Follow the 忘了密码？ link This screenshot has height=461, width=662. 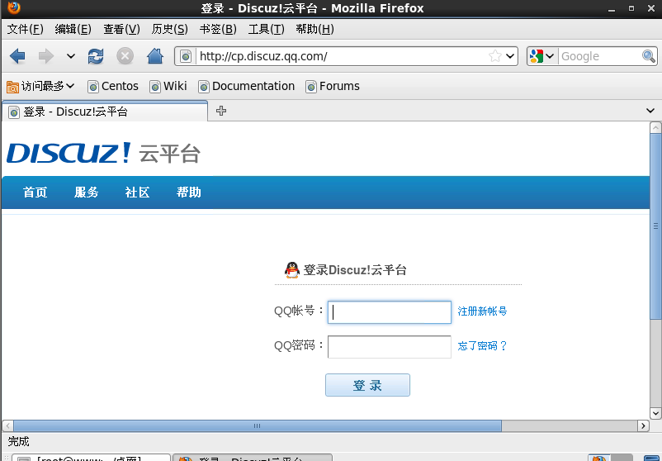(482, 346)
